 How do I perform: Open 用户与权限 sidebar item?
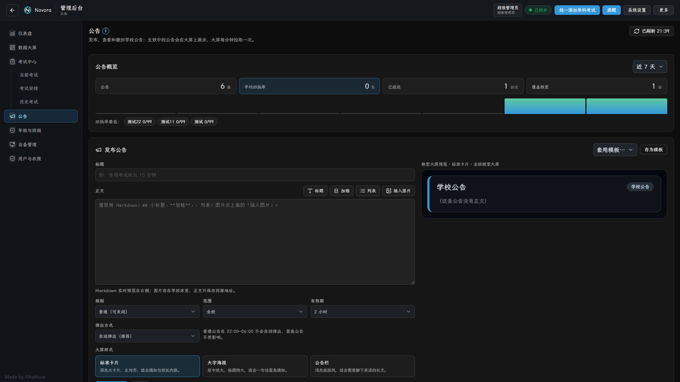pyautogui.click(x=41, y=159)
